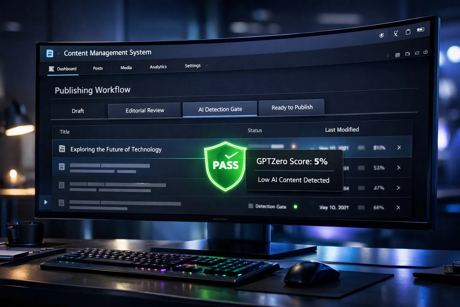Click the circular refresh icon in header
The height and width of the screenshot is (307, 460).
pos(381,35)
